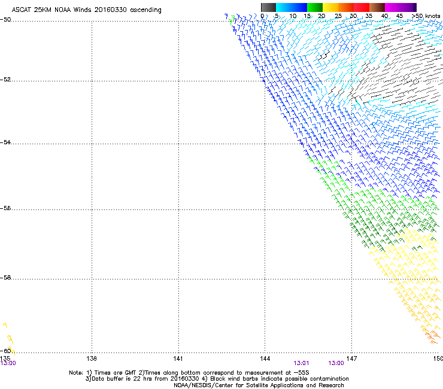
Task: Click the green 15-20 knots color segment
Action: (315, 7)
